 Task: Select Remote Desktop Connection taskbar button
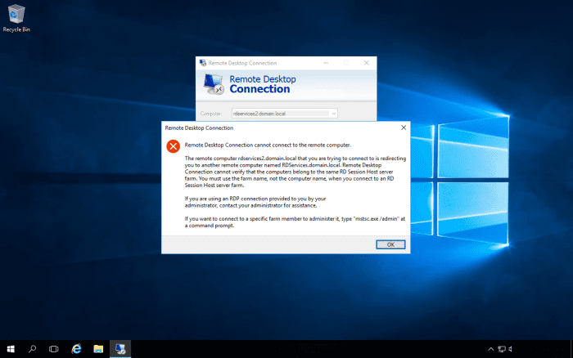120,349
